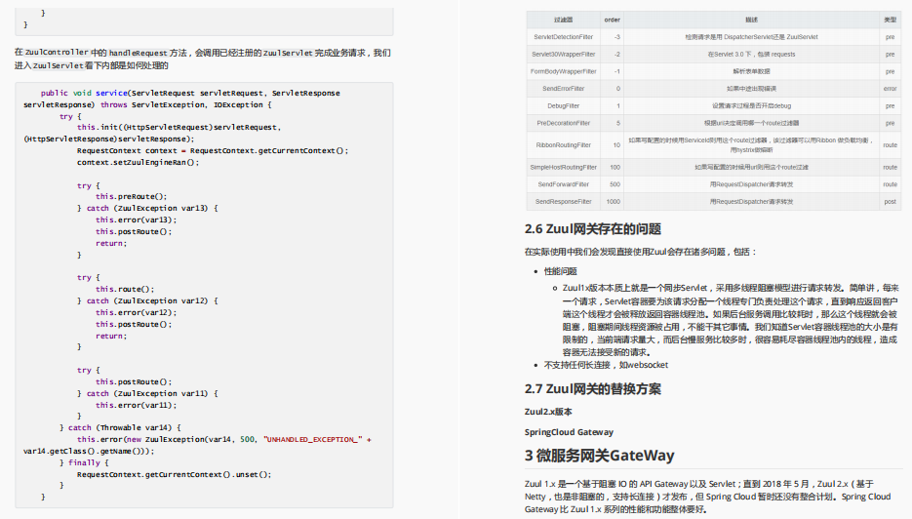912x519 pixels.
Task: Click the 'public void service' code line
Action: pos(190,93)
